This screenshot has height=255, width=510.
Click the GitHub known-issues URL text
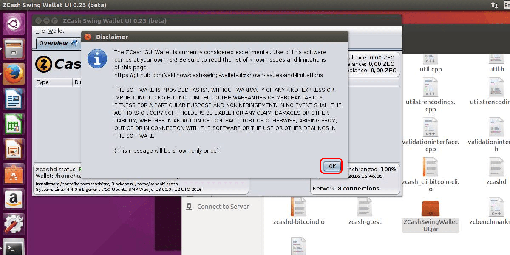(218, 75)
